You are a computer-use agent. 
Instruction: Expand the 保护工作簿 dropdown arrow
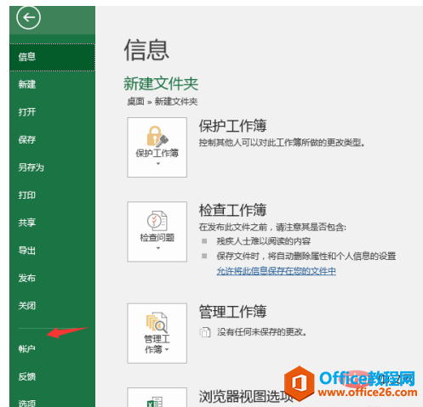(x=158, y=163)
